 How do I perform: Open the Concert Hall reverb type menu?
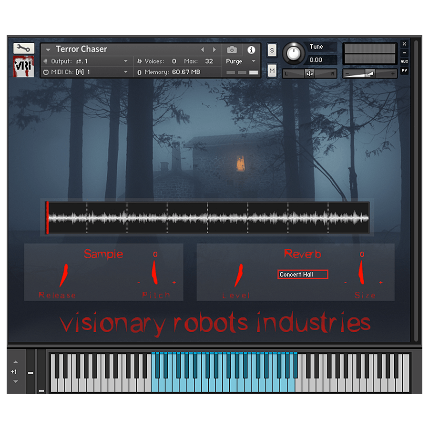coord(303,275)
